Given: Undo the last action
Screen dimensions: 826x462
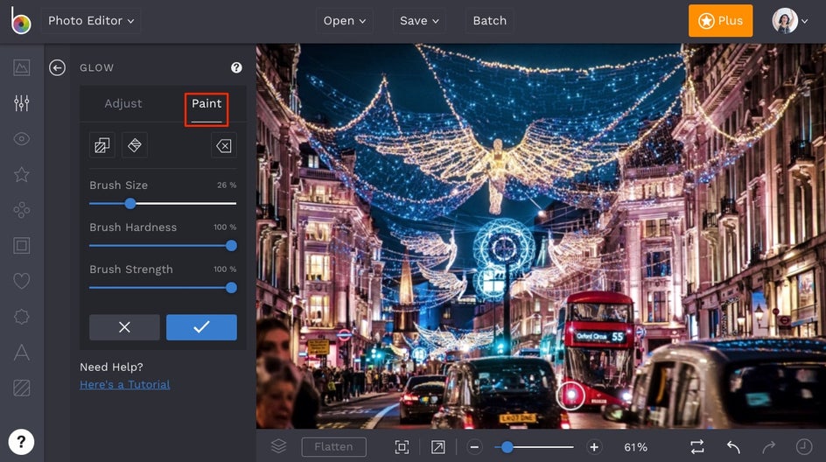Looking at the screenshot, I should pyautogui.click(x=733, y=447).
